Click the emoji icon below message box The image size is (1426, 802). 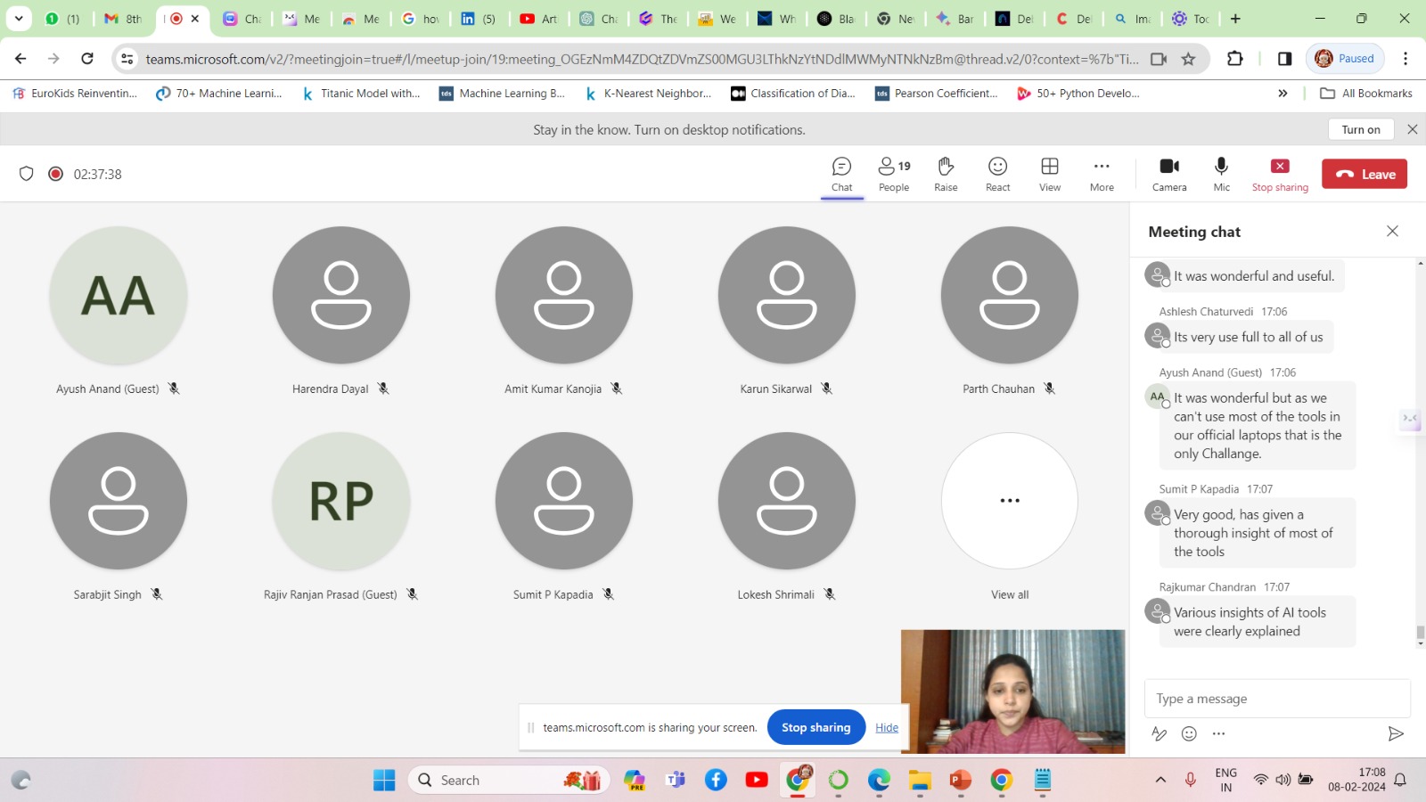(1189, 733)
